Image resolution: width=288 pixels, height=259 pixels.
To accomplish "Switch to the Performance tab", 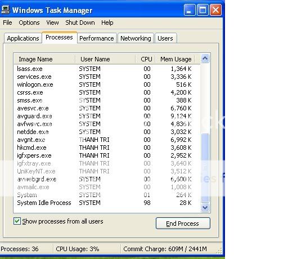I will (x=97, y=38).
